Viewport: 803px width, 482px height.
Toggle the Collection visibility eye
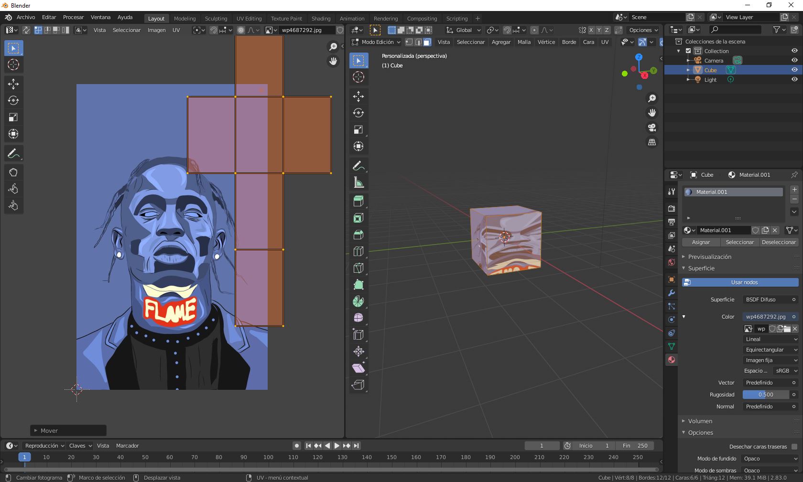pos(794,51)
